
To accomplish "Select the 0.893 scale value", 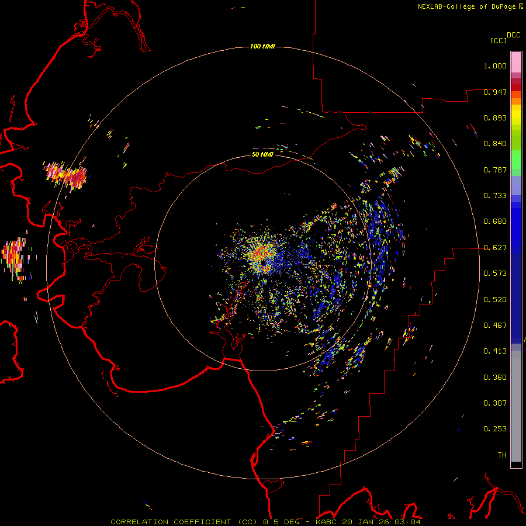I will pyautogui.click(x=495, y=117).
